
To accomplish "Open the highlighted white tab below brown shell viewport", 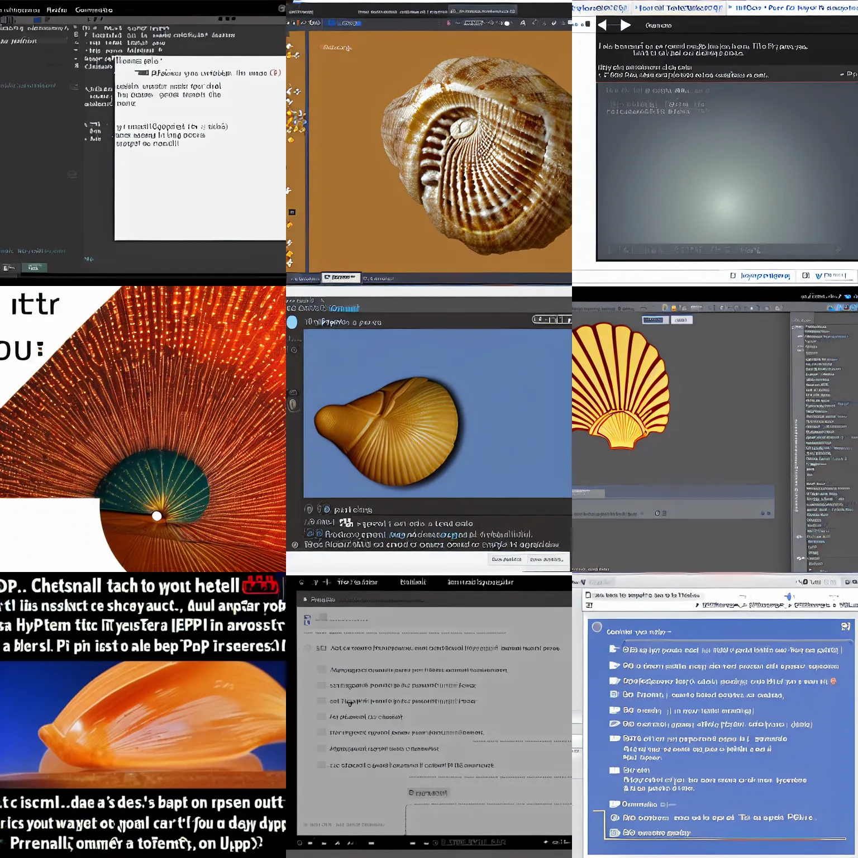I will pos(341,278).
